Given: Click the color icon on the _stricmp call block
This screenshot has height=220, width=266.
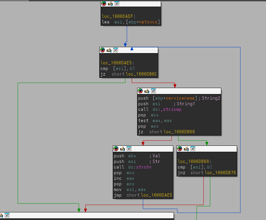Looking at the screenshot, I should pyautogui.click(x=140, y=91).
